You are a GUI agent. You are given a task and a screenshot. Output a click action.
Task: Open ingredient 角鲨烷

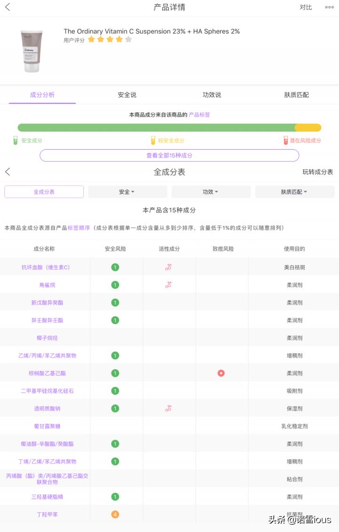47,285
